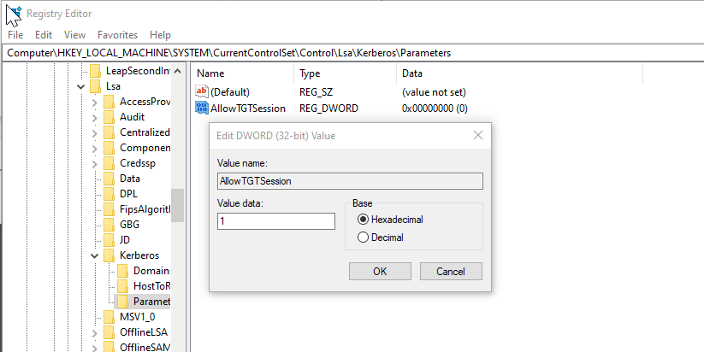The width and height of the screenshot is (704, 352).
Task: Select the Audit folder icon
Action: pyautogui.click(x=109, y=117)
